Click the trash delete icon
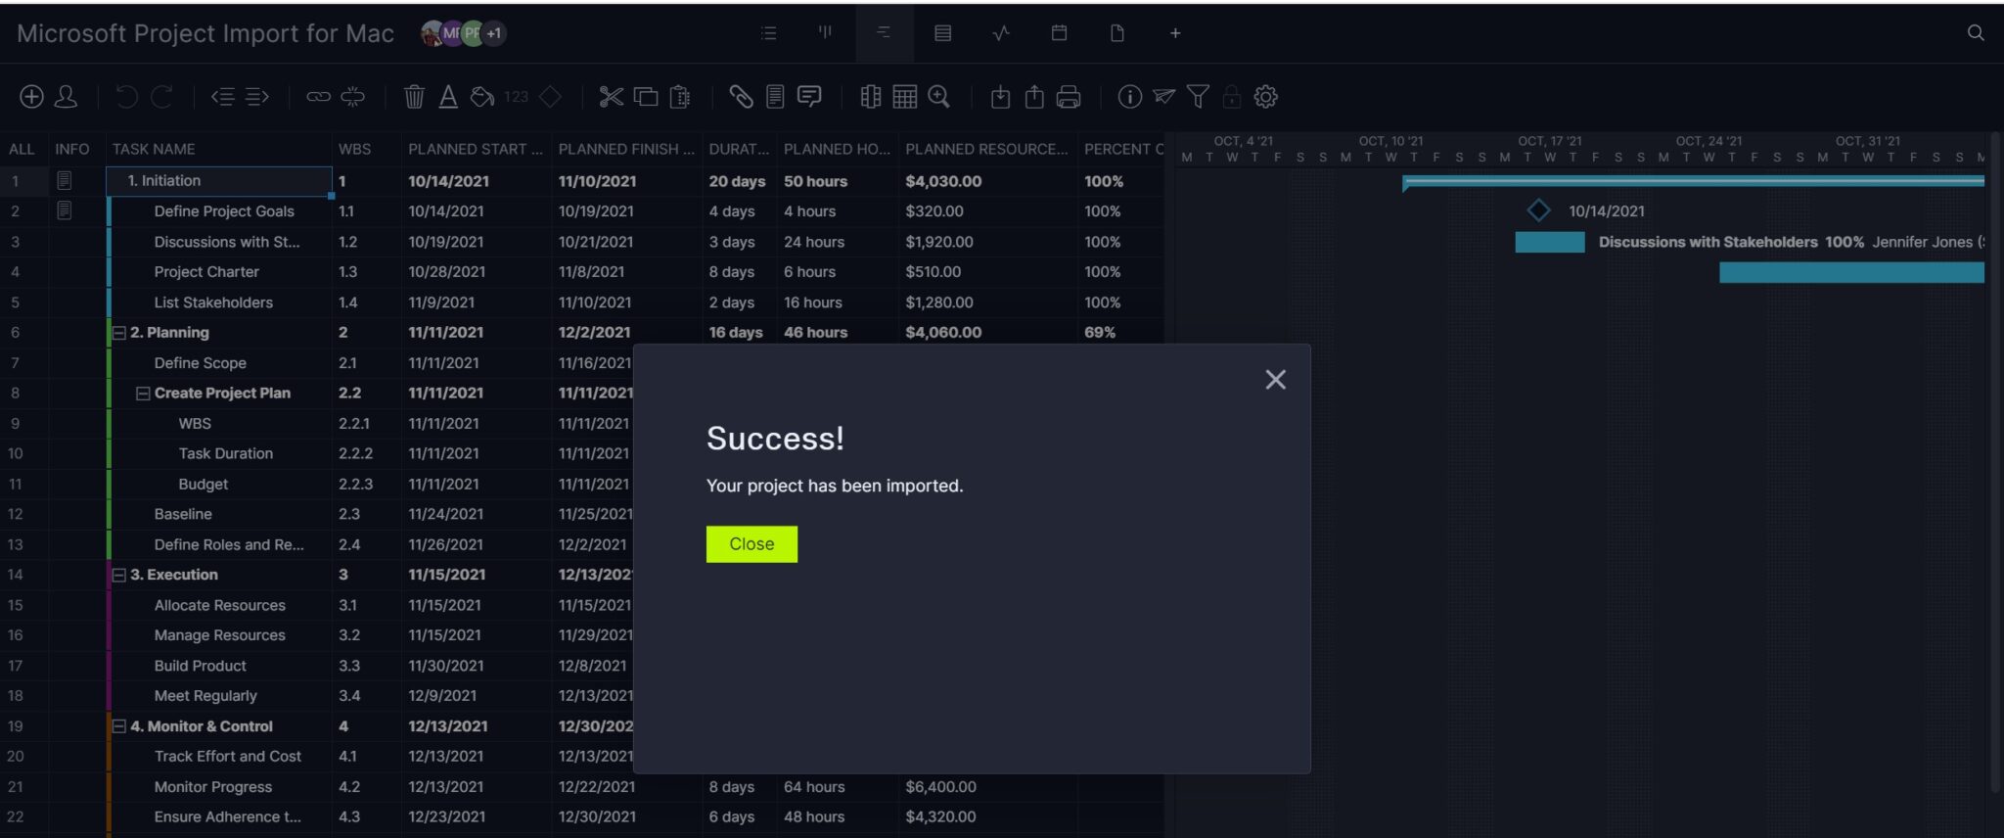 point(414,97)
